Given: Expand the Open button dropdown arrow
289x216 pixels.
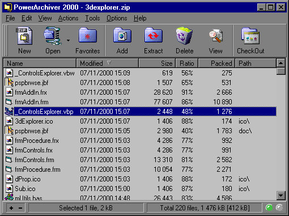Looking at the screenshot, I should (68, 40).
